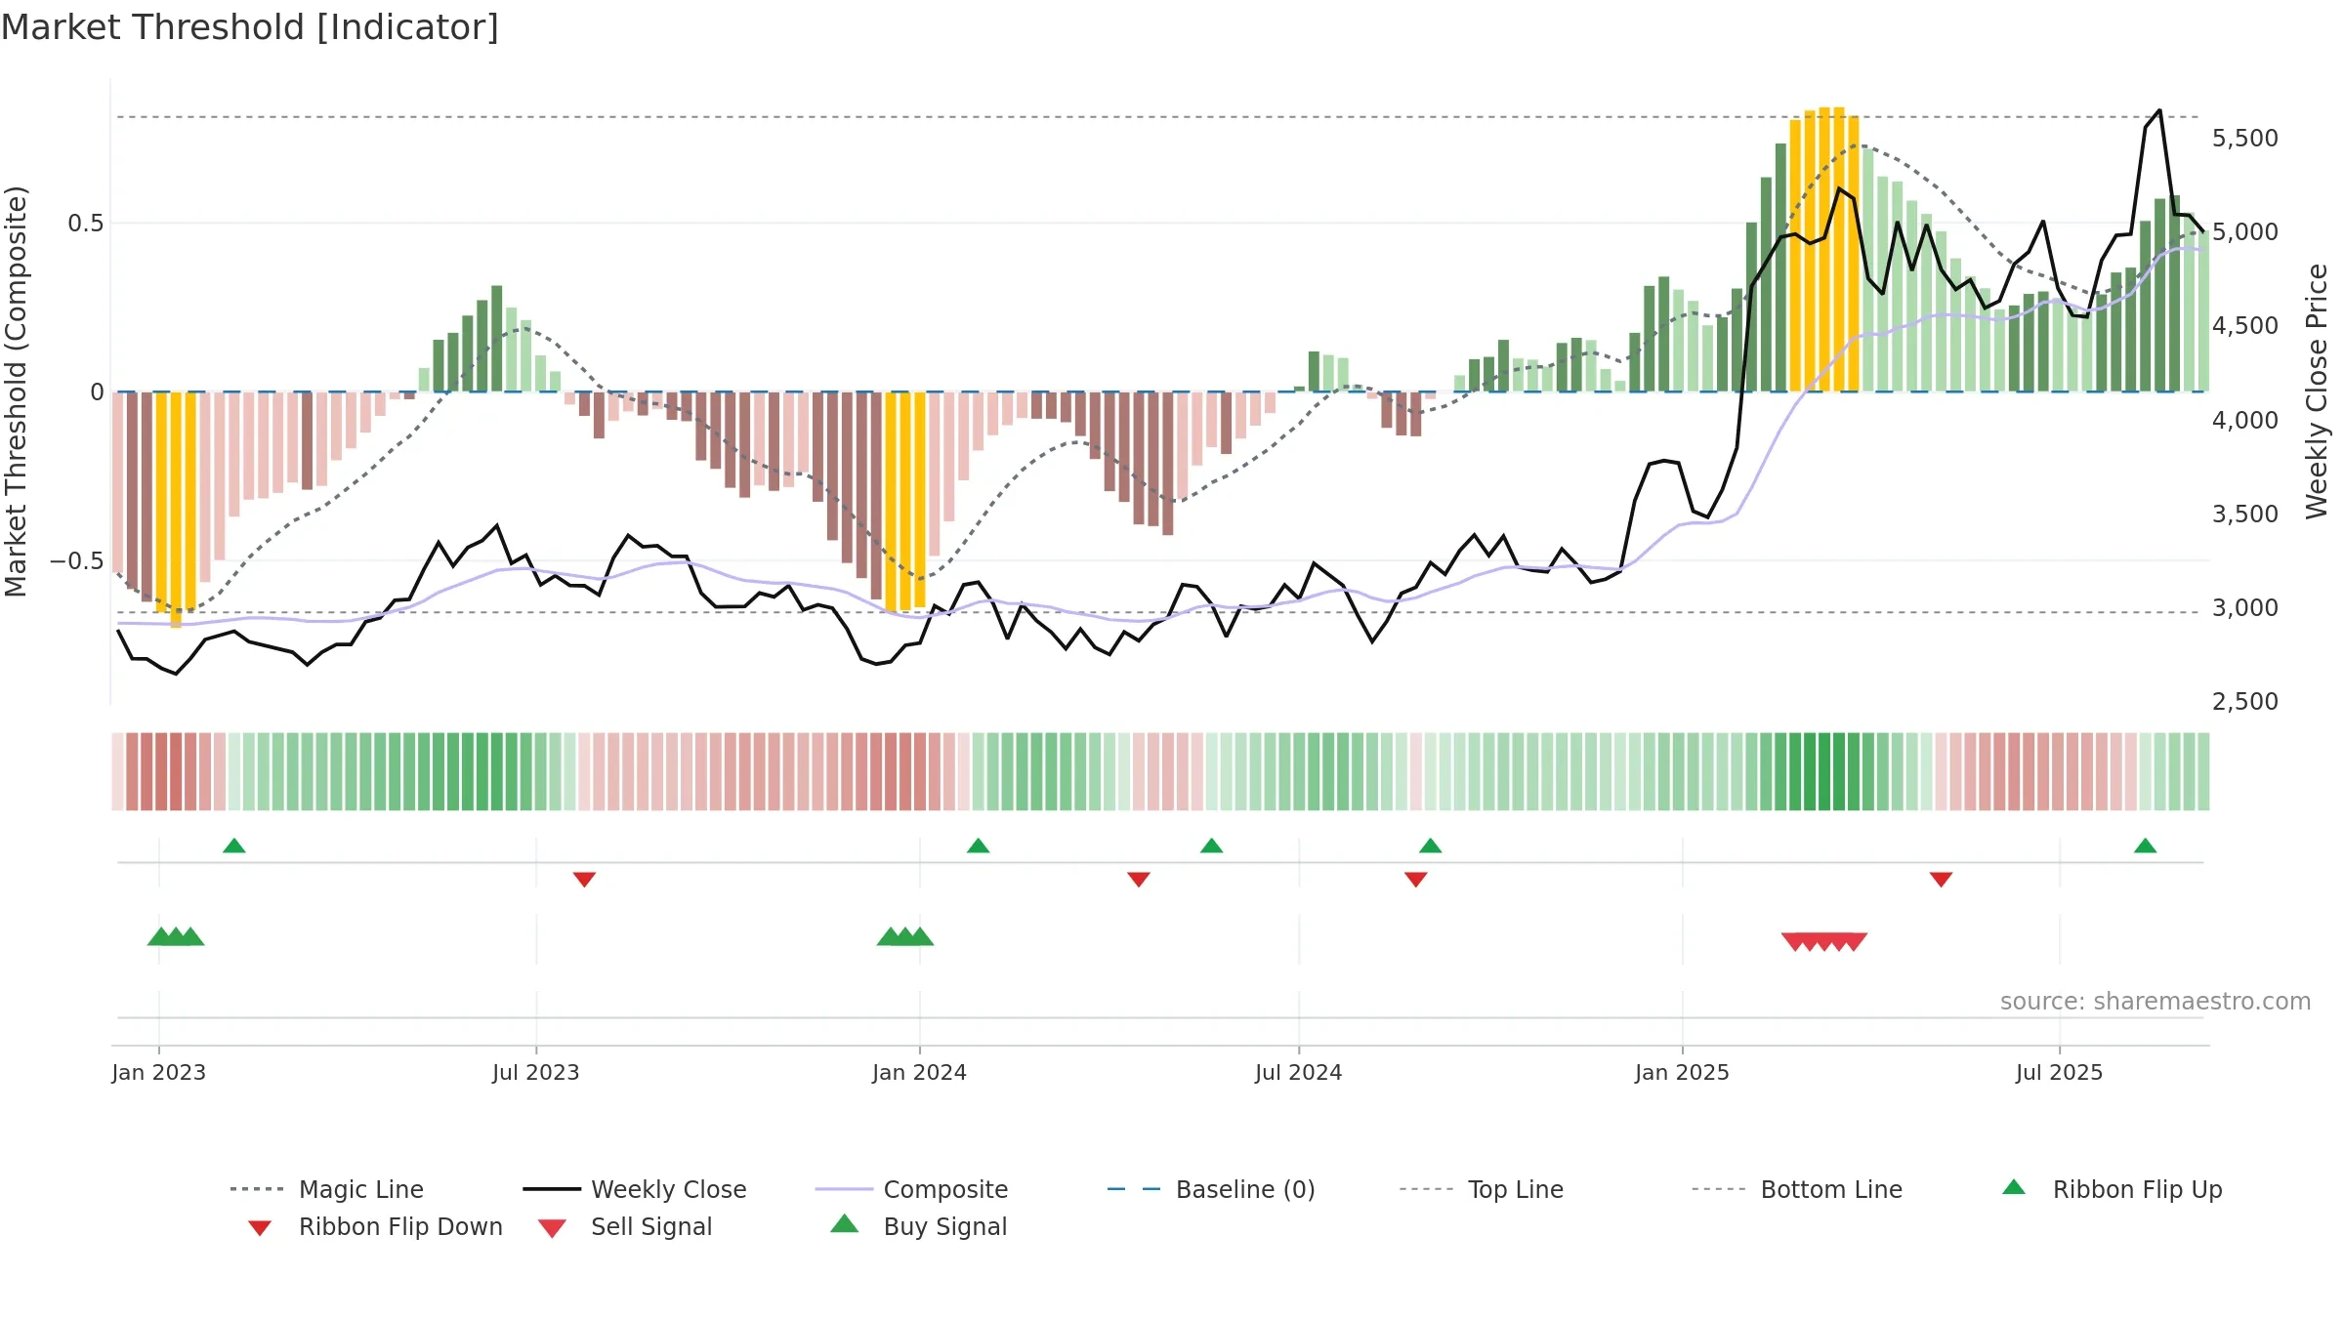Toggle the Ribbon Flip Down legend entry

(x=375, y=1227)
